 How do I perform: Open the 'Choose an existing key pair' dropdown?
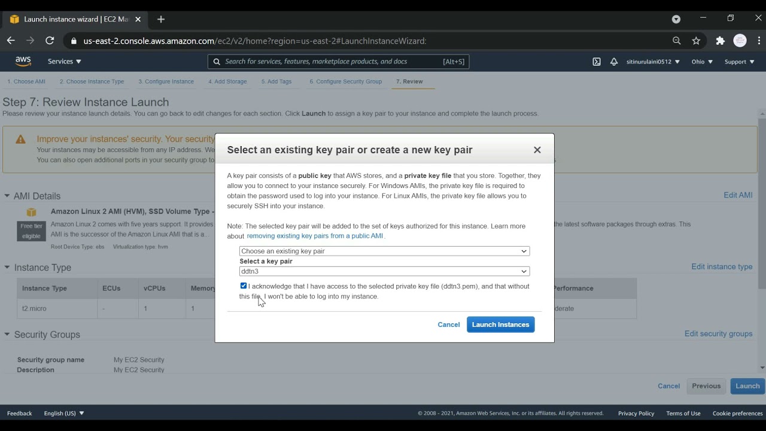coord(384,251)
